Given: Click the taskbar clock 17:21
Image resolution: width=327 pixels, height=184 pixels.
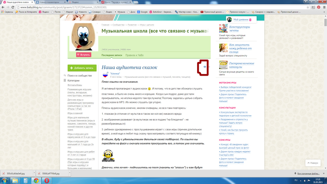Looking at the screenshot, I should click(x=318, y=181).
